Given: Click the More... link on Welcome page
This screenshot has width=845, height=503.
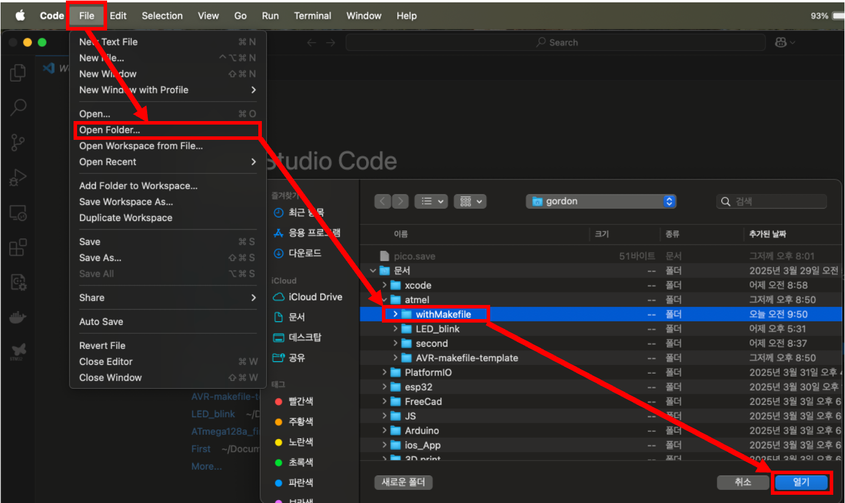Looking at the screenshot, I should point(207,466).
